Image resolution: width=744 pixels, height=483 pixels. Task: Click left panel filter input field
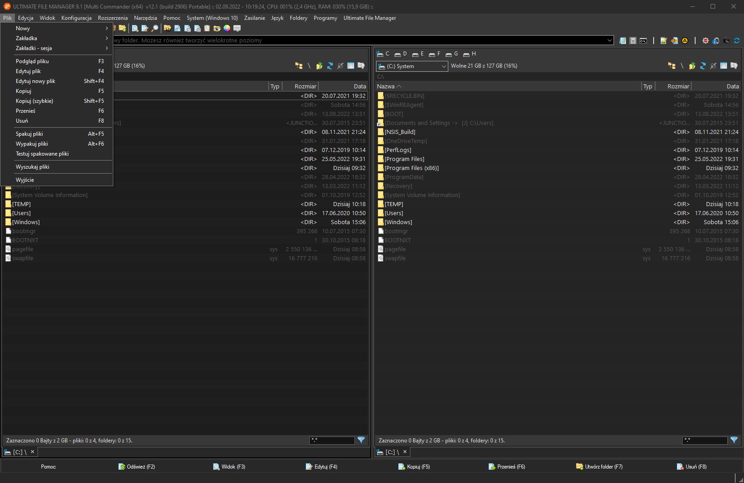332,440
